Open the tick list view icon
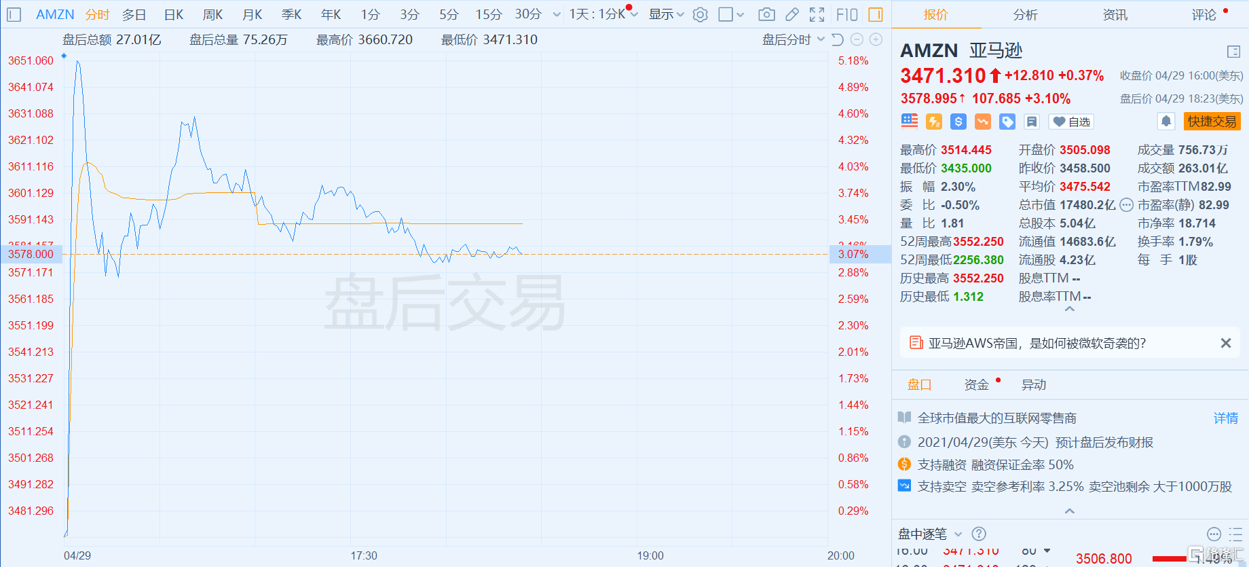The image size is (1249, 567). (x=1235, y=534)
